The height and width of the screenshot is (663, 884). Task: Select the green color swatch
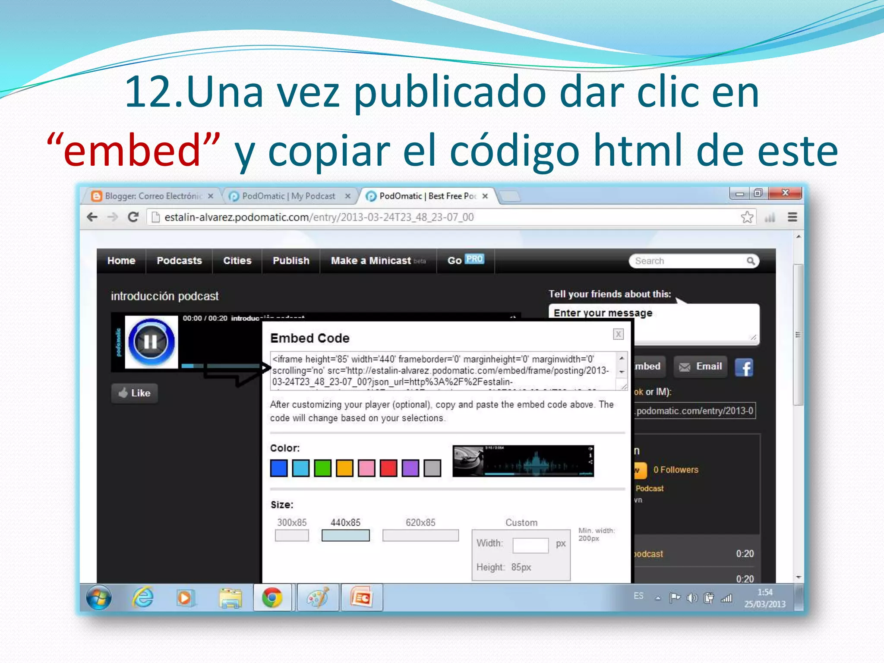point(323,468)
